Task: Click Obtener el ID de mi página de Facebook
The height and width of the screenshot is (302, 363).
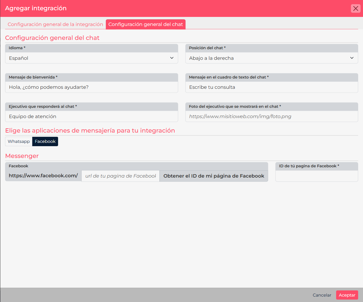Action: (x=214, y=176)
